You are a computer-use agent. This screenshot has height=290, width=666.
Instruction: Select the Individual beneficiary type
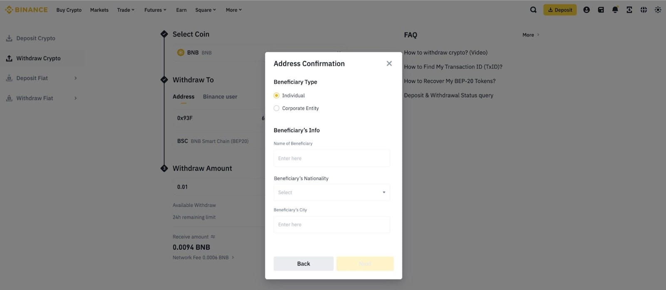pos(276,96)
